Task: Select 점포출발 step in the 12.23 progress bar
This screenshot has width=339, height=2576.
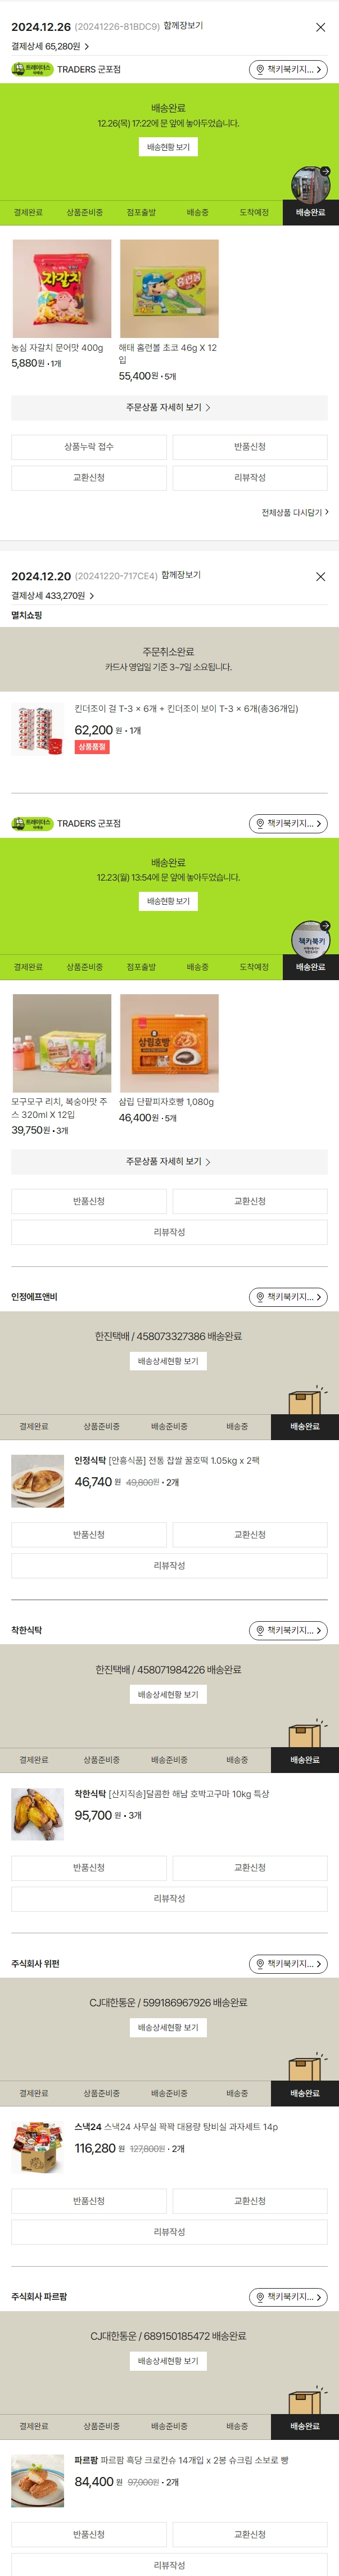Action: 141,967
